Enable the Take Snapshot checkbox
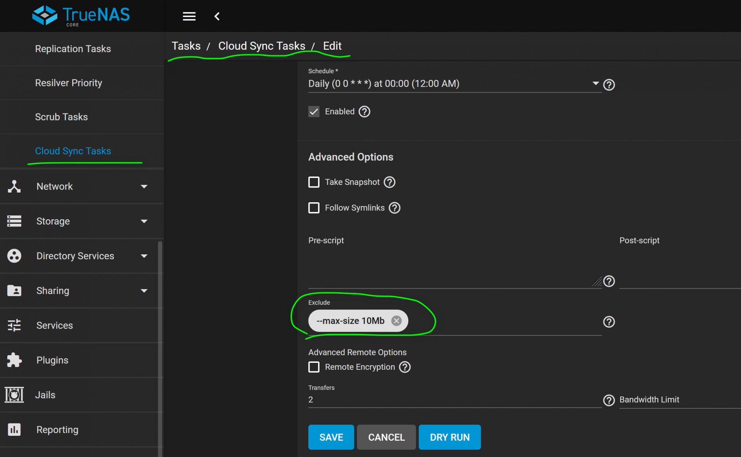741x457 pixels. pos(314,182)
